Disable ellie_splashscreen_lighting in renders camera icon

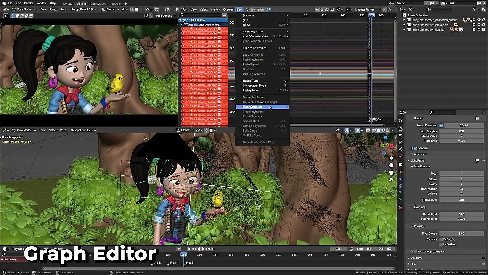point(483,29)
